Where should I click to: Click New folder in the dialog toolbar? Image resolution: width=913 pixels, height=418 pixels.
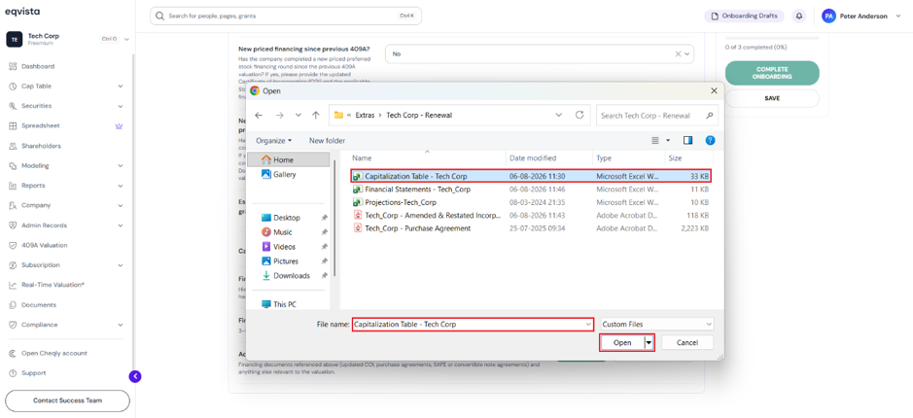click(327, 141)
